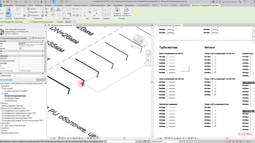Click the Measure icon in quick access toolbar
255x143 pixels.
(x=30, y=2)
